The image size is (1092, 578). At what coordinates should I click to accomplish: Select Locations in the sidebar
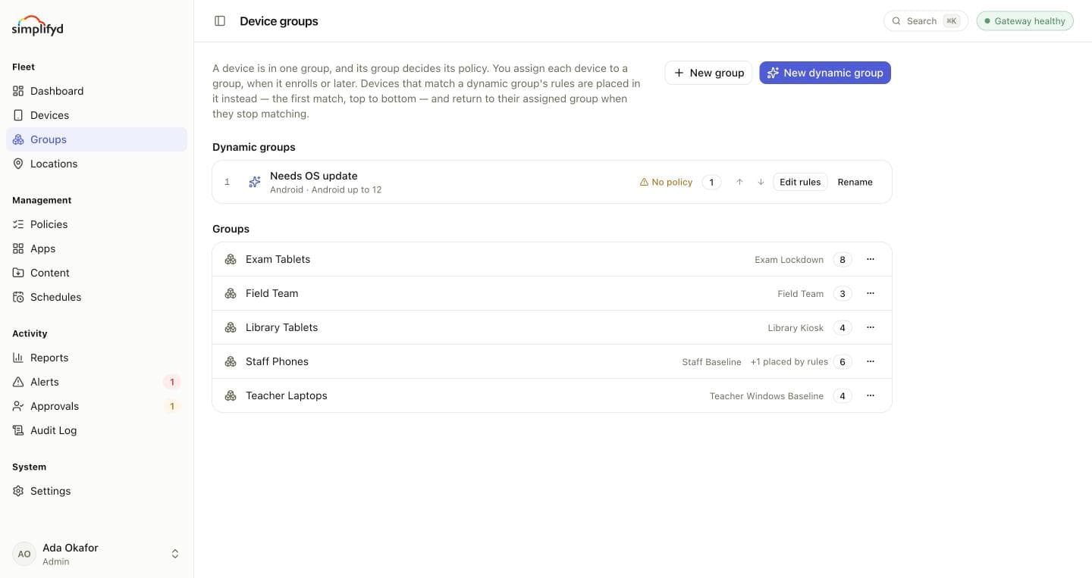point(96,164)
